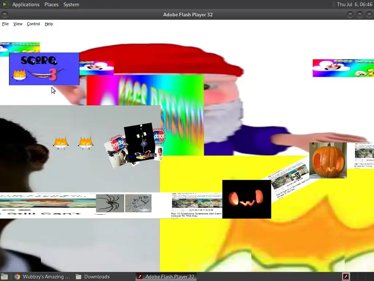Open the Downloads folder taskbar item

[93, 277]
